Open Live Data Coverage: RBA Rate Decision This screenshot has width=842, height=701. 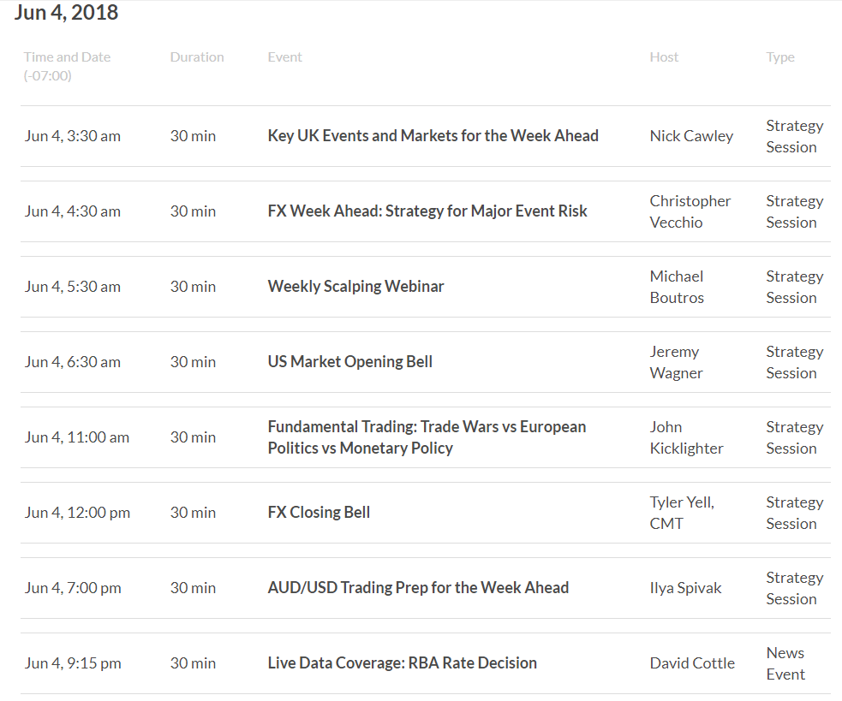click(x=402, y=663)
